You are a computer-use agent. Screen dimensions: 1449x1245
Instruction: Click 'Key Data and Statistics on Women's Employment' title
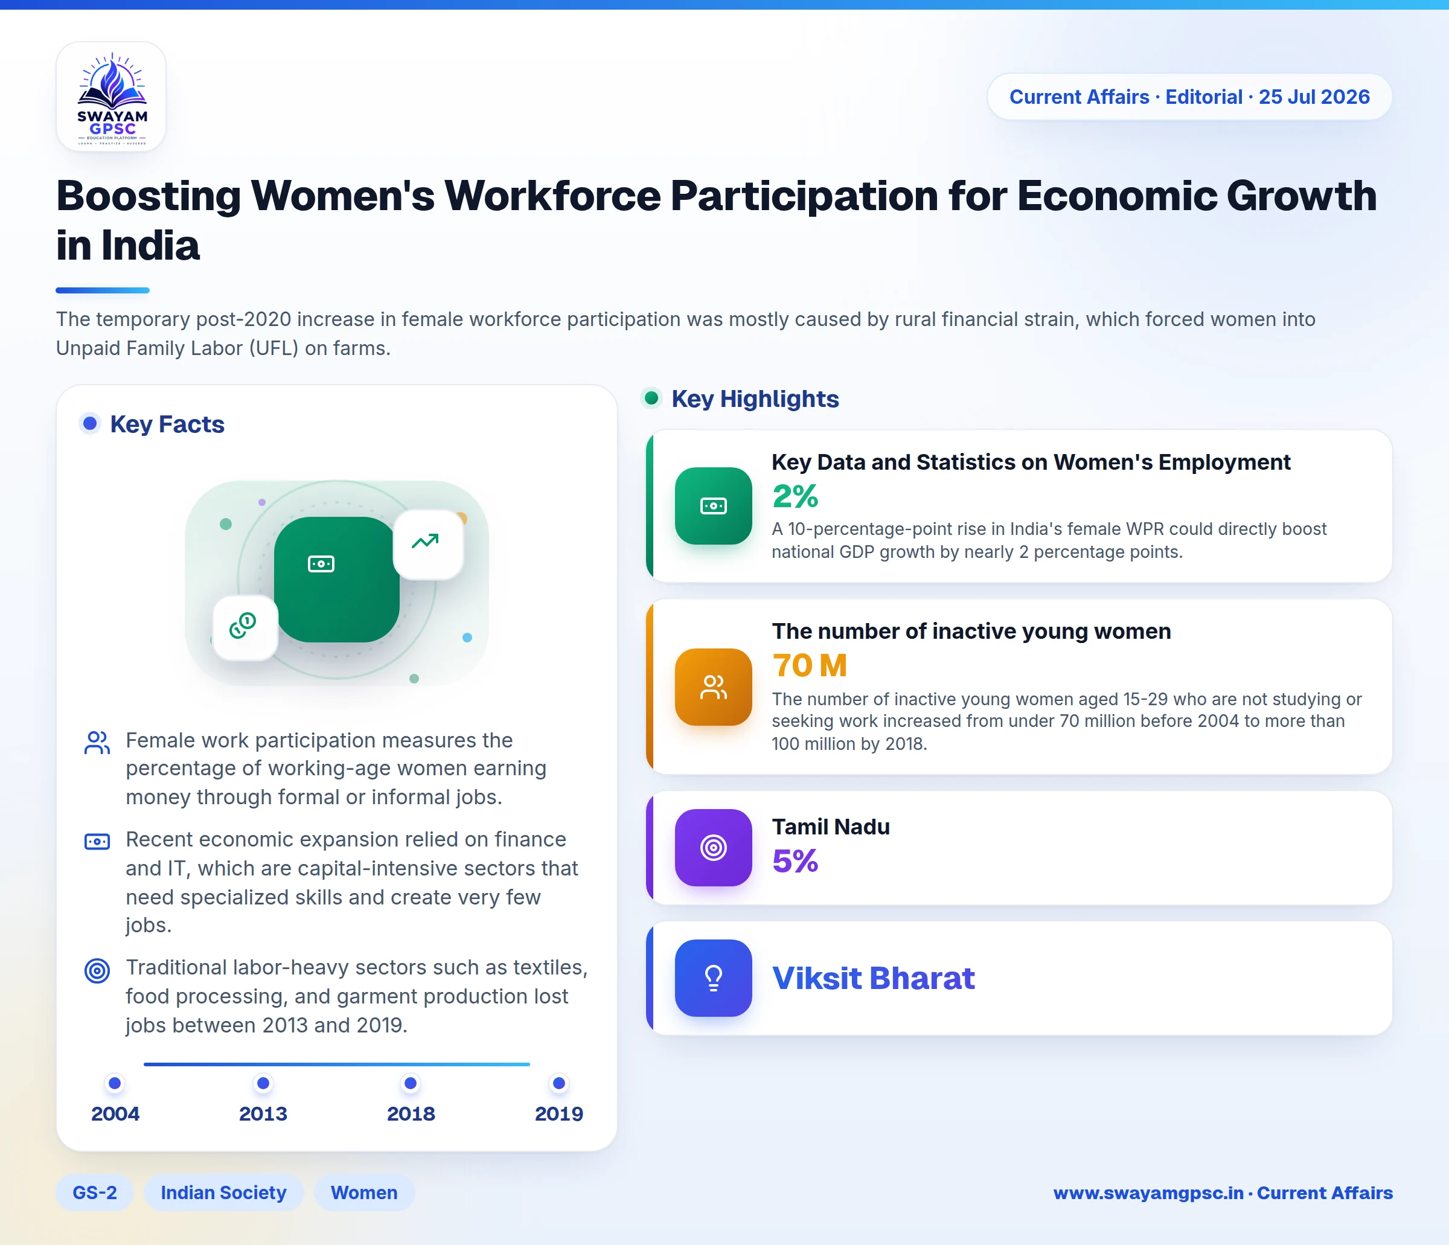(x=1031, y=462)
